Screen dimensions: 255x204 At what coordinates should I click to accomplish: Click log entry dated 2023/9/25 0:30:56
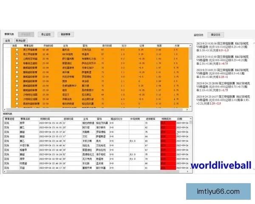pyautogui.click(x=222, y=47)
